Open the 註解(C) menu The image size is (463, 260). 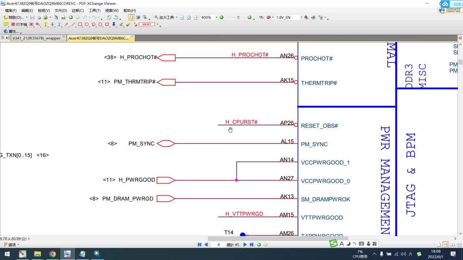tap(78, 10)
